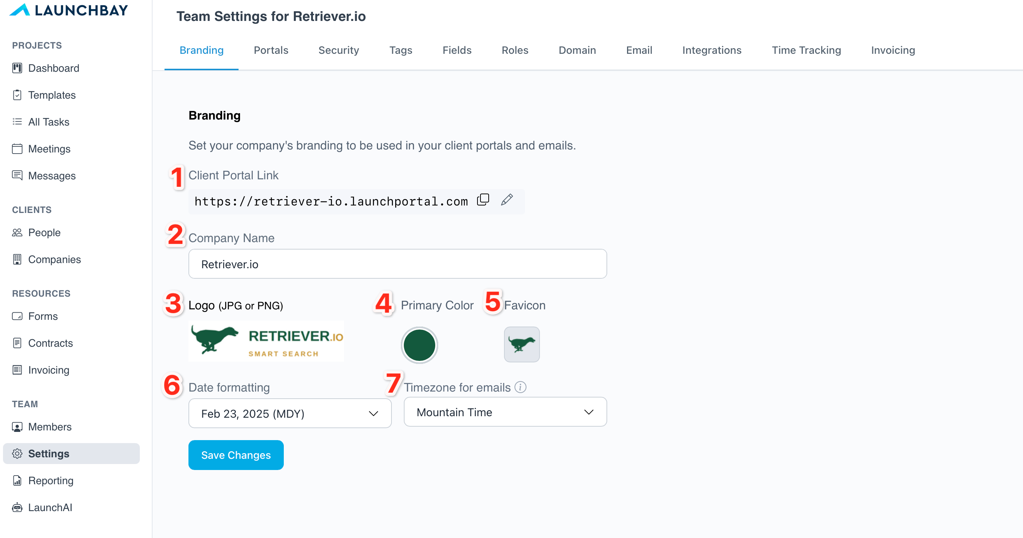Open the Companies building icon
This screenshot has height=538, width=1023.
(x=17, y=259)
